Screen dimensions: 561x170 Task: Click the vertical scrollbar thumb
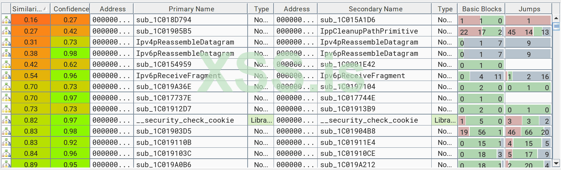(556, 26)
